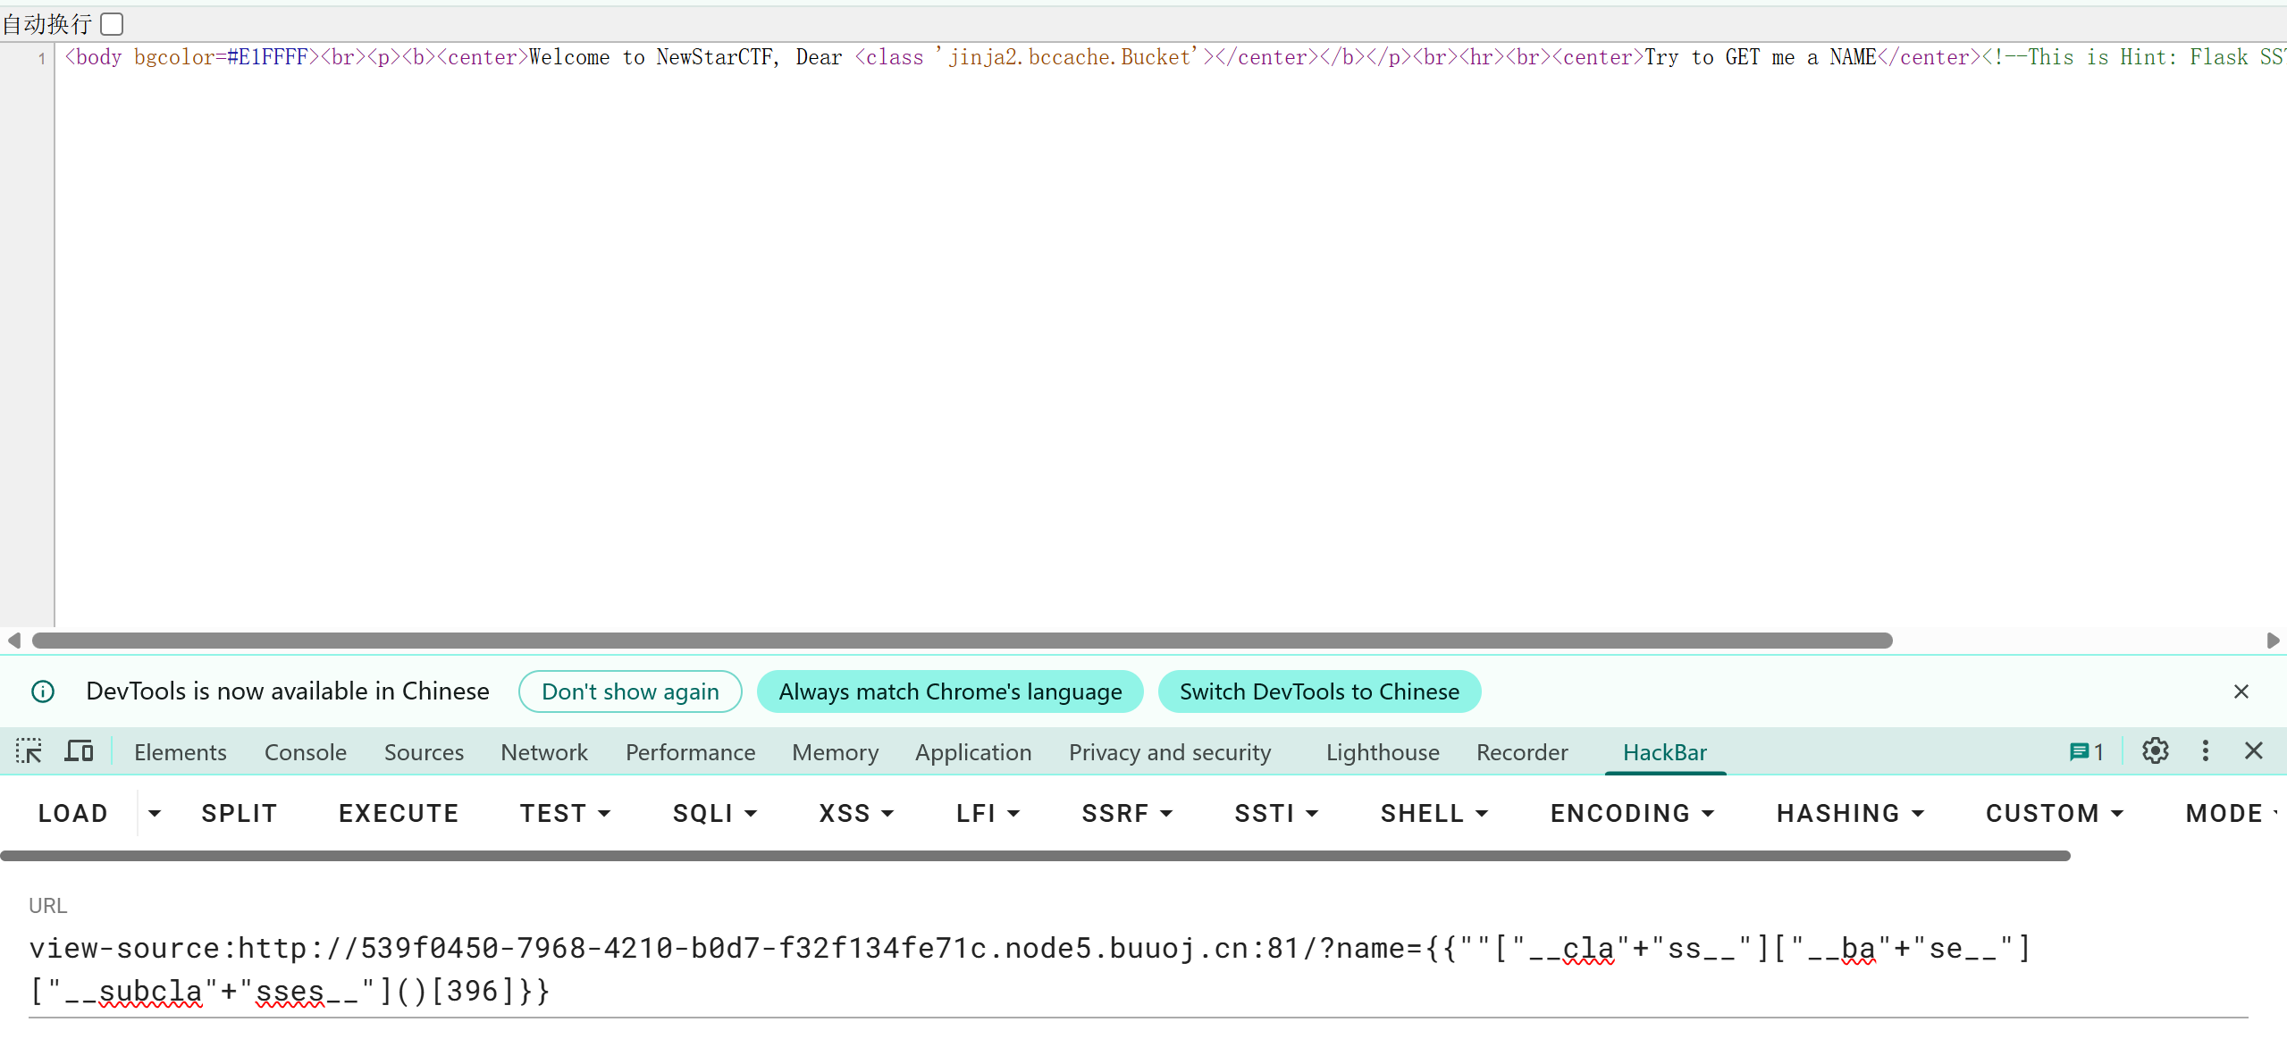Open DevTools three-dot more options menu

(x=2205, y=751)
